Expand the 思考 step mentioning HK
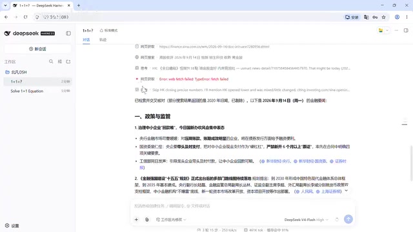 pyautogui.click(x=243, y=68)
